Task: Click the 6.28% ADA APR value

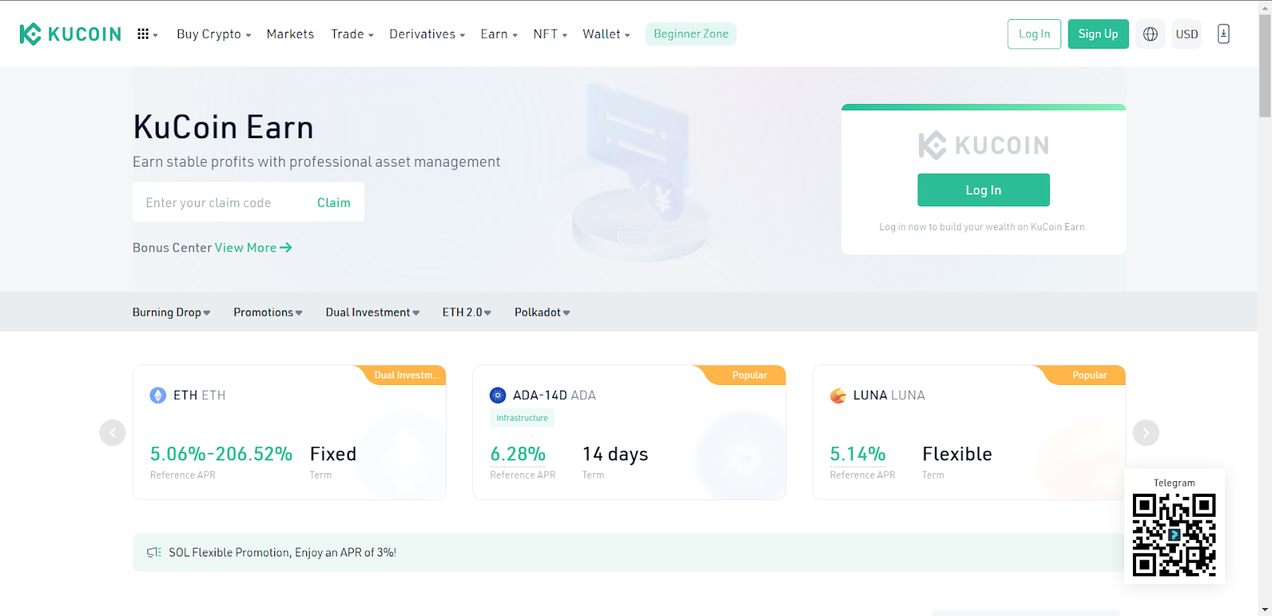Action: [518, 454]
